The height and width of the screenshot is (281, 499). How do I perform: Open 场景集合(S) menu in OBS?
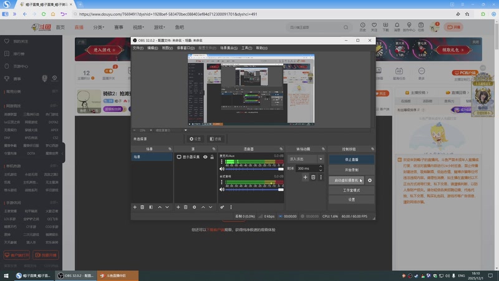pos(228,48)
